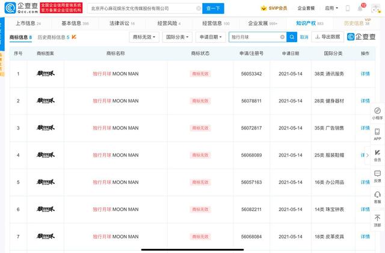Select 商标信息 8 sub-tab
Image resolution: width=385 pixels, height=253 pixels.
(20, 37)
